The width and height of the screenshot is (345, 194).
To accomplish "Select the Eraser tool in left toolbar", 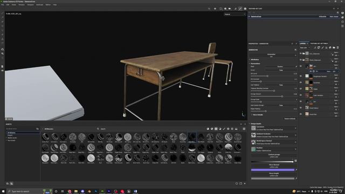I will pos(2,18).
